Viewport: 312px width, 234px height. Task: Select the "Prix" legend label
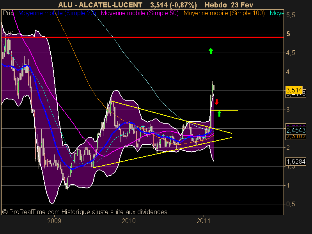[x=8, y=13]
